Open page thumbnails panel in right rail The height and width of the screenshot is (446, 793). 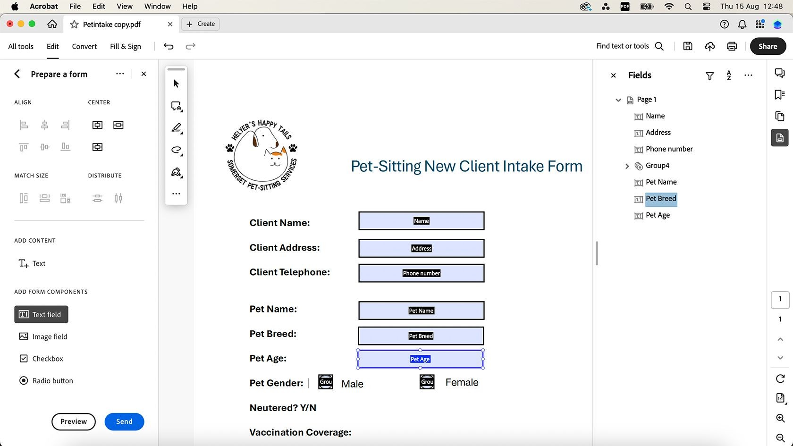point(780,116)
